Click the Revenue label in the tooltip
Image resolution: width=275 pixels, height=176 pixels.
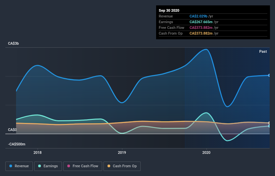pyautogui.click(x=166, y=16)
